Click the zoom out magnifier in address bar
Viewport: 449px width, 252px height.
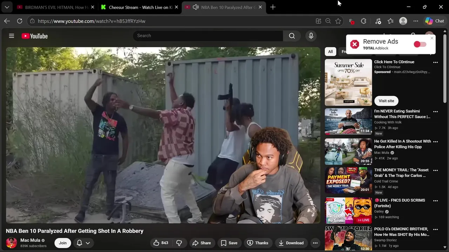tap(328, 21)
